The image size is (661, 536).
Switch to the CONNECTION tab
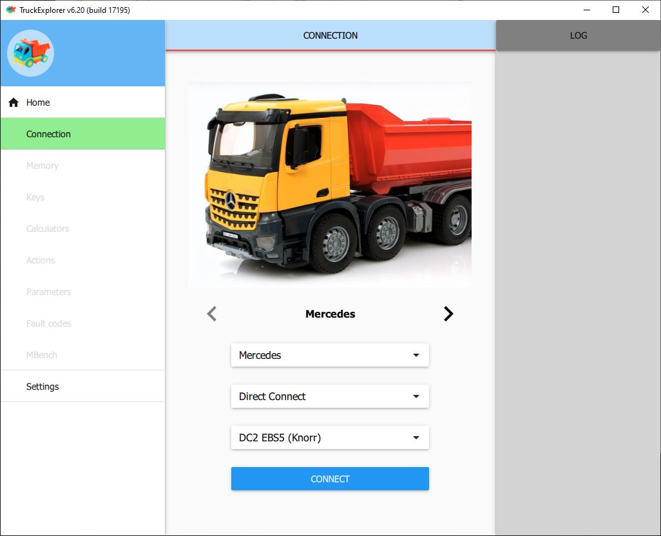click(x=330, y=35)
